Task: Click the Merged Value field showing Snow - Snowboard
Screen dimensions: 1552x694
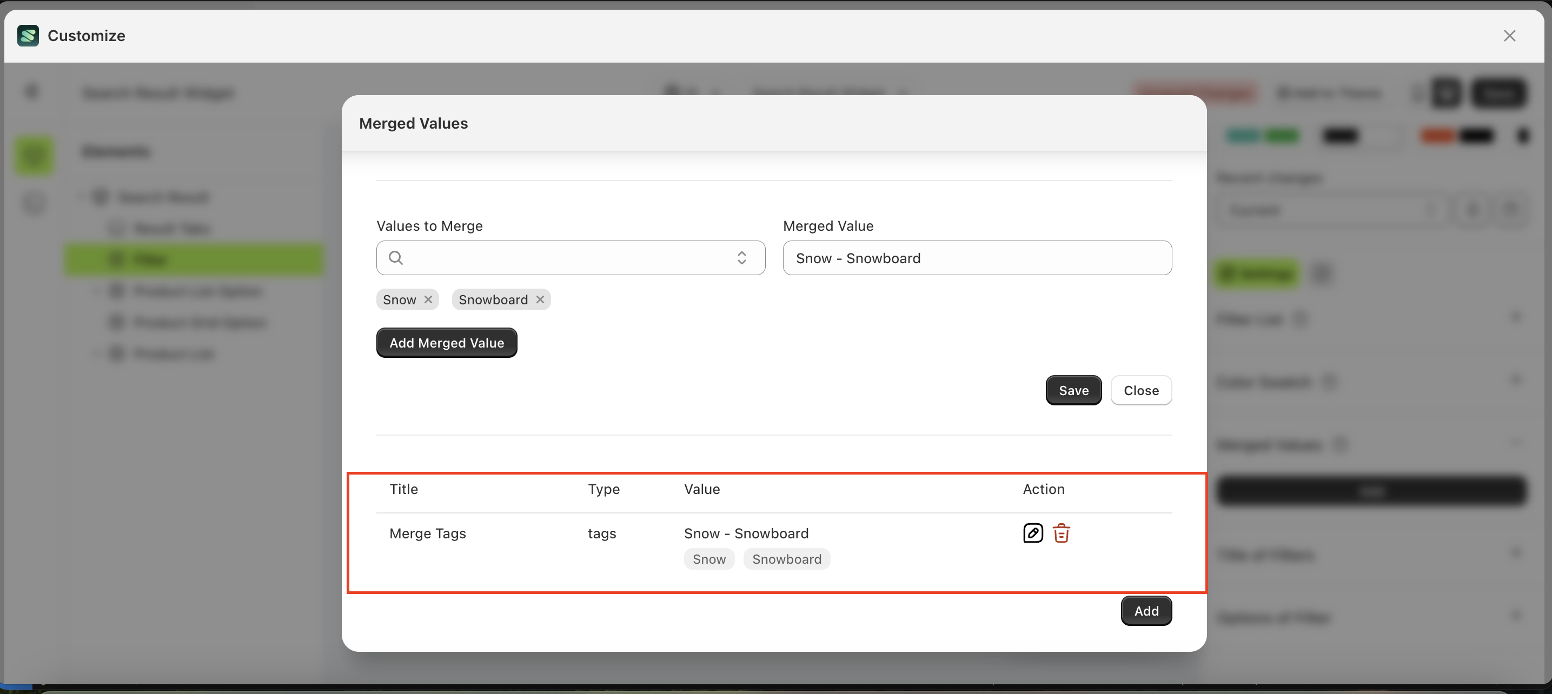Action: pos(977,258)
